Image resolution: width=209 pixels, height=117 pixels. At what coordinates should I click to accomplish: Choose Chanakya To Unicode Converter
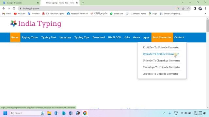pos(161,67)
